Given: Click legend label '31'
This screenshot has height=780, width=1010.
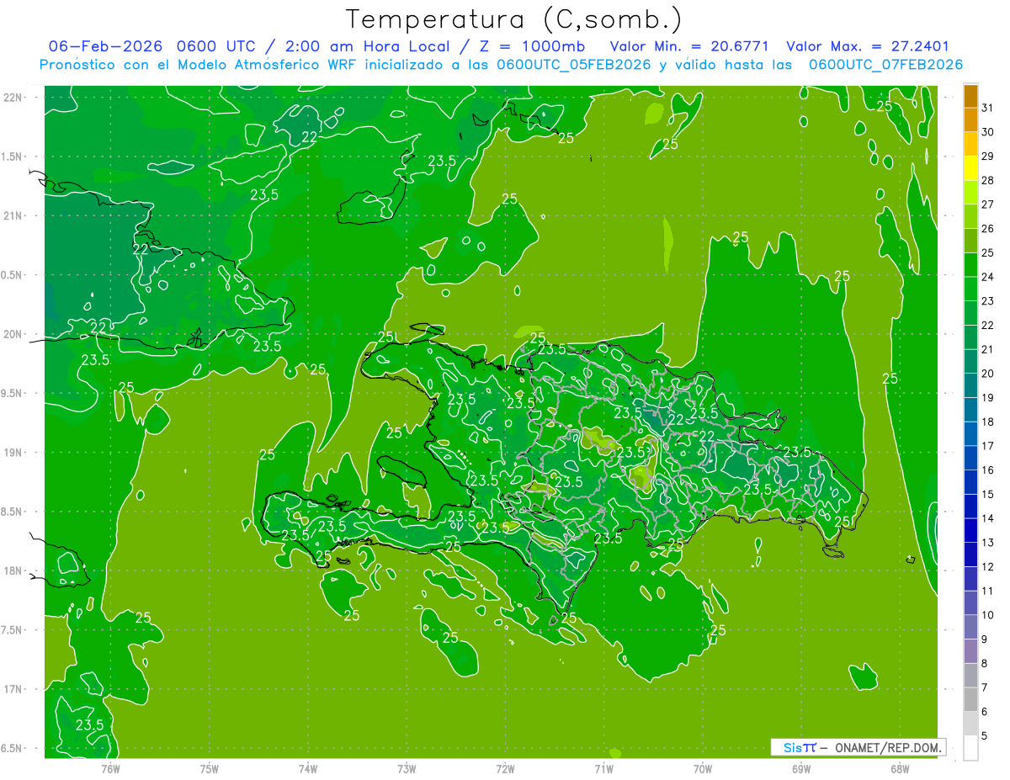Looking at the screenshot, I should click(988, 108).
